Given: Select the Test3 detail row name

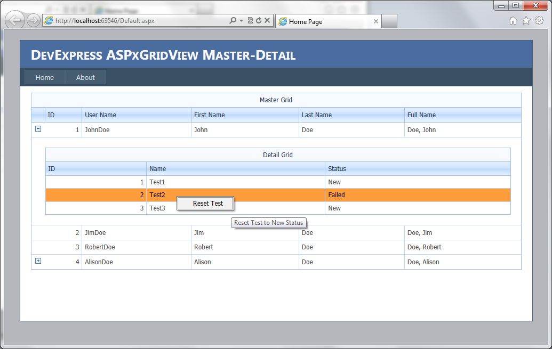Looking at the screenshot, I should pyautogui.click(x=157, y=208).
